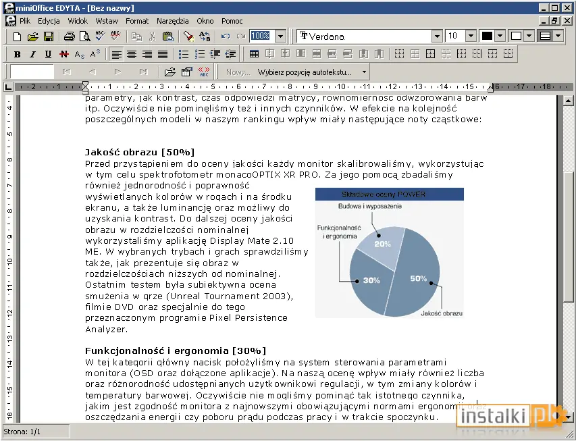Image resolution: width=576 pixels, height=441 pixels.
Task: Open print preview with the magnifier page icon
Action: [85, 36]
